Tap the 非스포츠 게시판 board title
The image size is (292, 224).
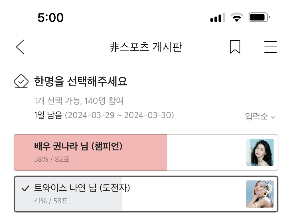click(146, 47)
